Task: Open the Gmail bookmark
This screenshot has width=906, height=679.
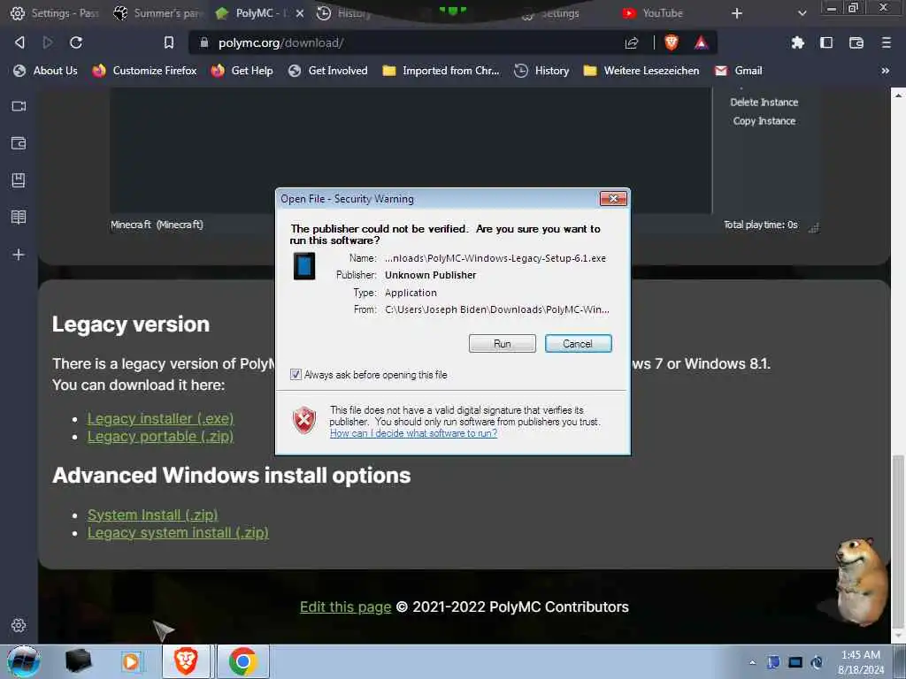Action: (739, 71)
